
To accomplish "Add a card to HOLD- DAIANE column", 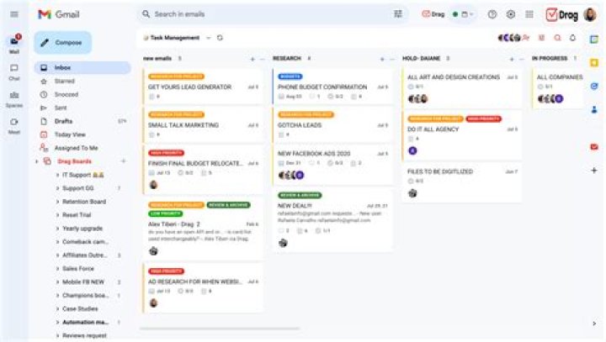I will [x=512, y=59].
